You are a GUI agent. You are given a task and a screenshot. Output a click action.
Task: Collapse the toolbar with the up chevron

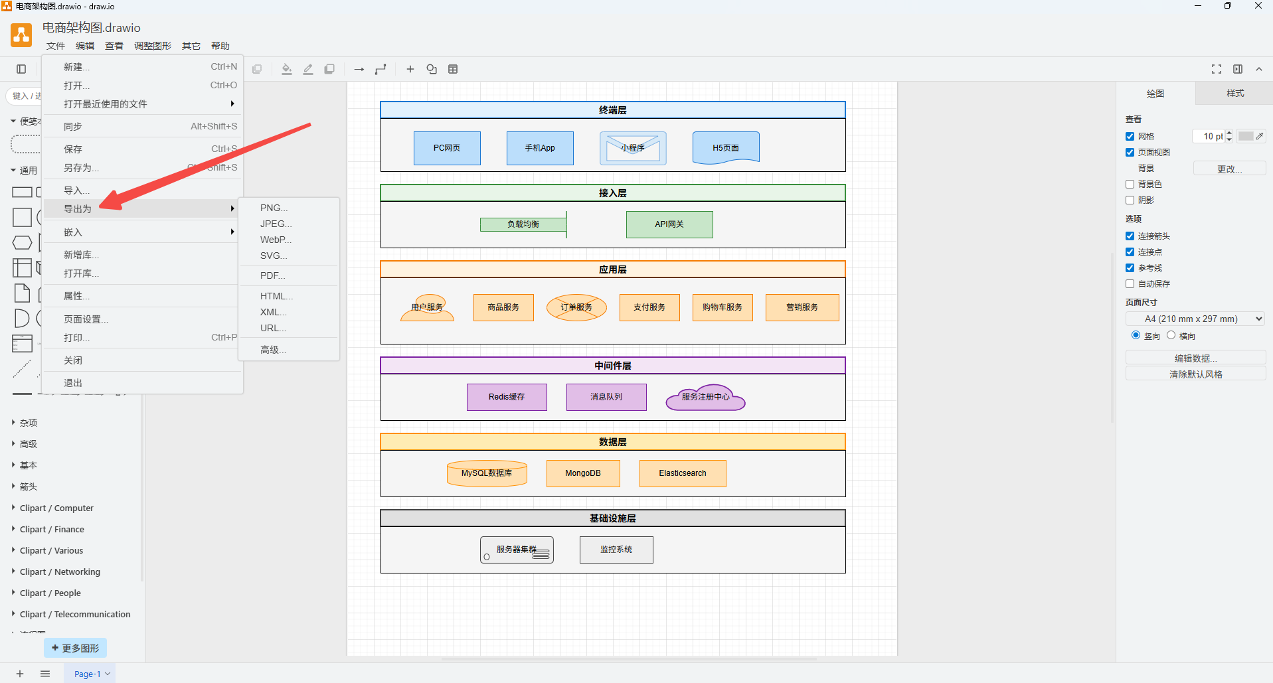pos(1259,69)
